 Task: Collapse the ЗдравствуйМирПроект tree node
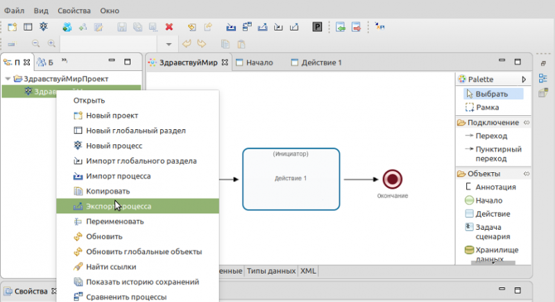(8, 78)
